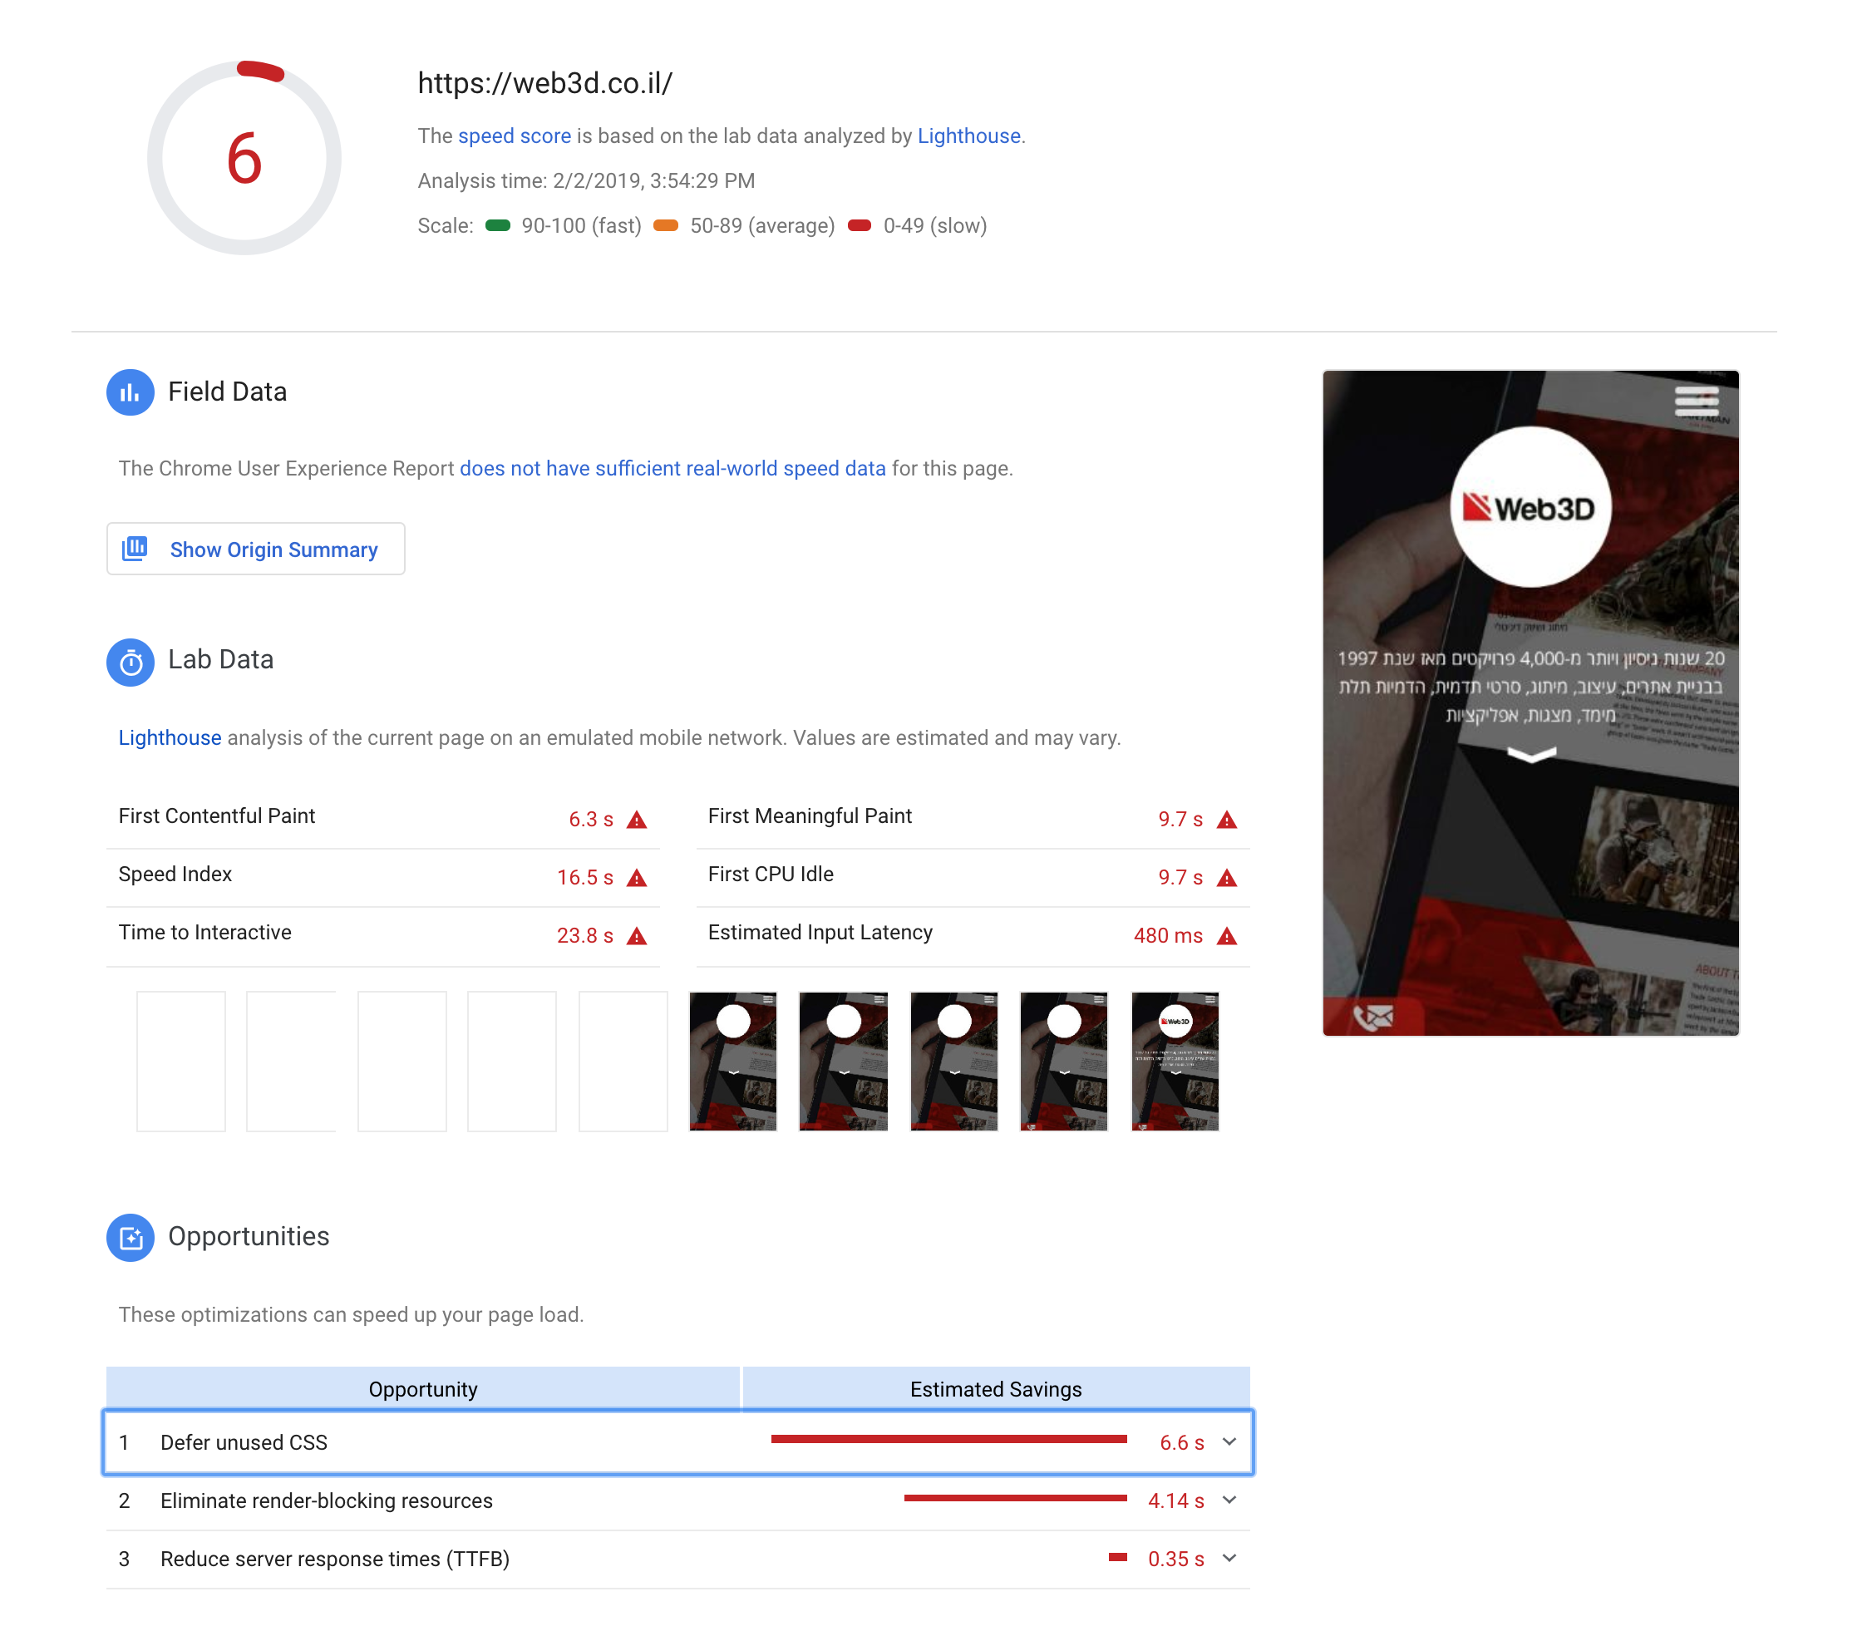Viewport: 1872px width, 1626px height.
Task: Click the Opportunities section icon
Action: tap(130, 1239)
